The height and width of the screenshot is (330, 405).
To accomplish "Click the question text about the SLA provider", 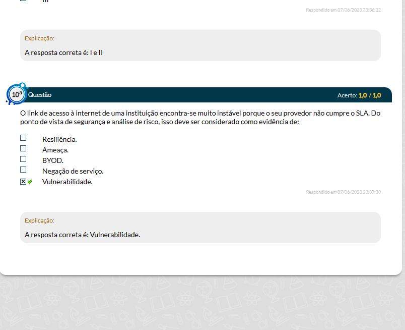I will point(200,117).
